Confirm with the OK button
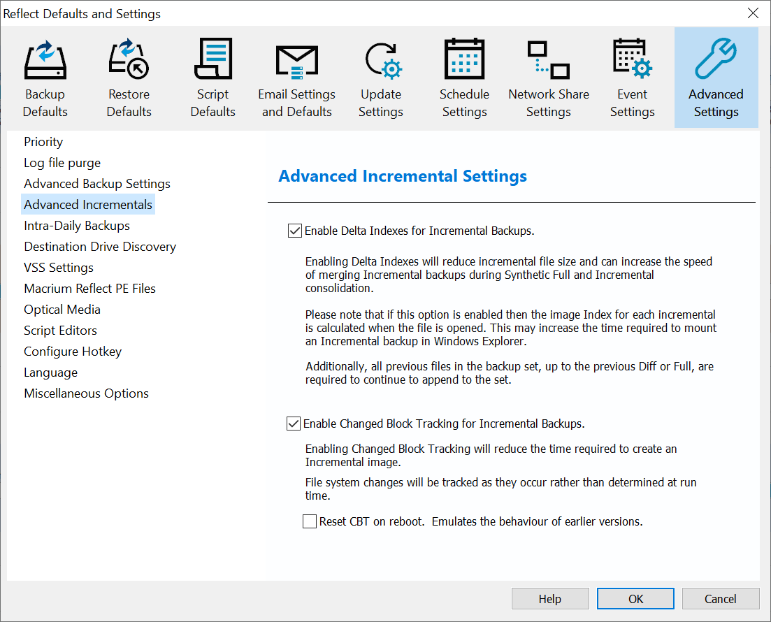The height and width of the screenshot is (622, 771). (636, 599)
